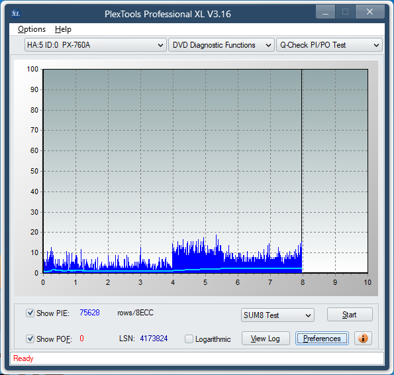Minimize the PlexTools window
This screenshot has width=394, height=375.
pyautogui.click(x=325, y=12)
